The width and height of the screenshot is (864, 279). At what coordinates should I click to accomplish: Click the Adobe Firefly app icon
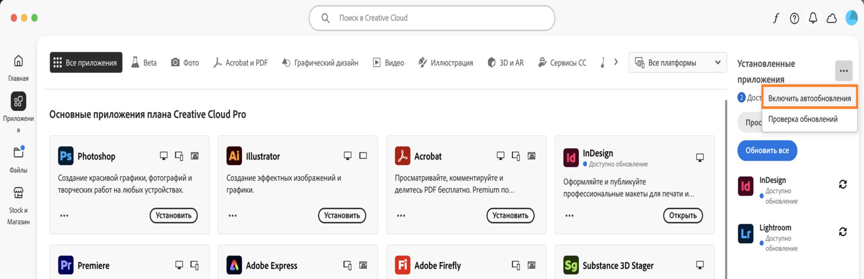[x=402, y=265]
